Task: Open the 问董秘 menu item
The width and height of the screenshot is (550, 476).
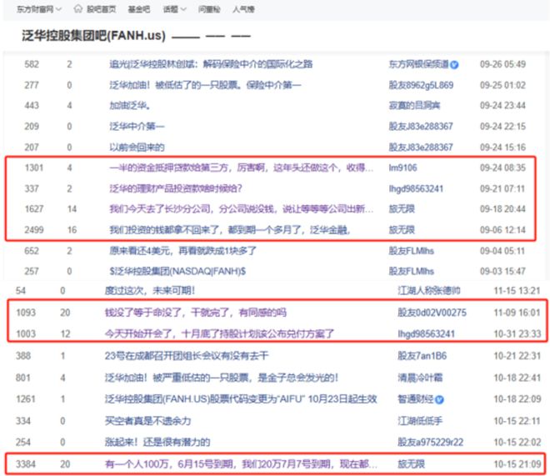Action: pyautogui.click(x=209, y=9)
